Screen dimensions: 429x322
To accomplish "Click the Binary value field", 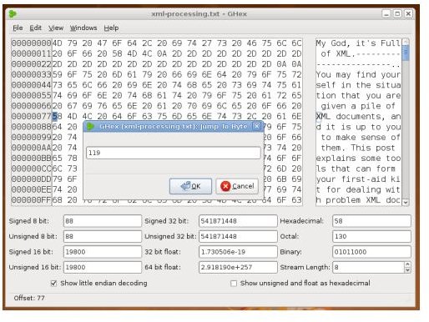I will 371,252.
